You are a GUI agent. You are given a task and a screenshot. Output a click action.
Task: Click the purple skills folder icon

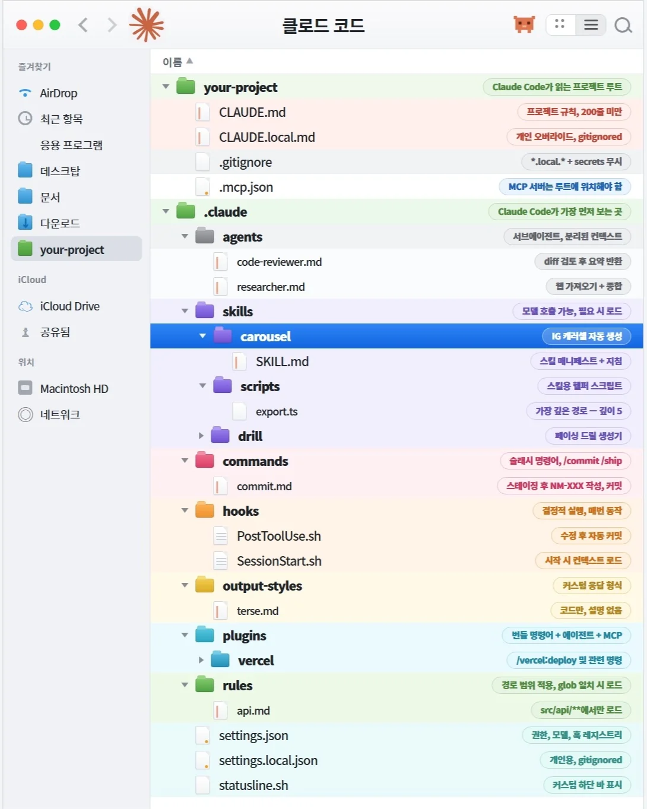pyautogui.click(x=205, y=311)
